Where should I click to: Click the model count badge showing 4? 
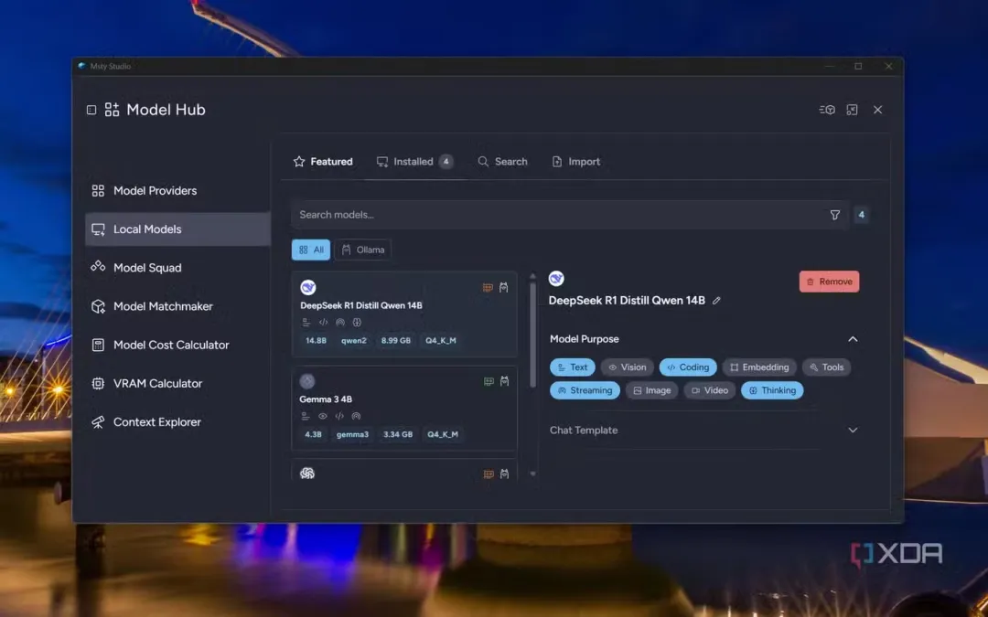862,215
